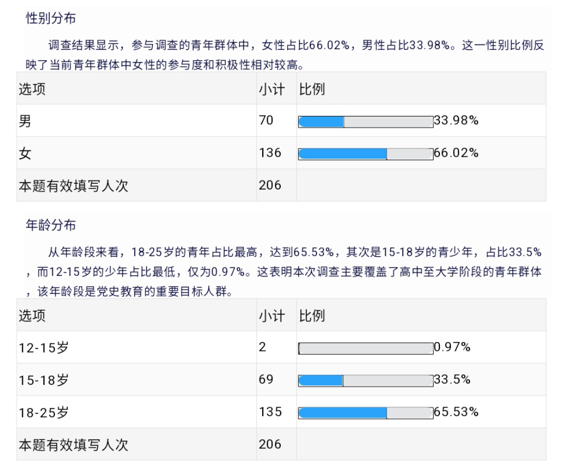Image resolution: width=571 pixels, height=469 pixels.
Task: Click the 18-25岁 progress bar
Action: pyautogui.click(x=366, y=413)
